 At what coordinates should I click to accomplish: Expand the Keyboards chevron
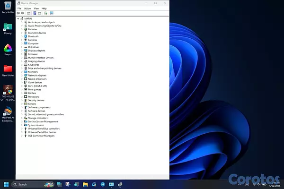click(x=22, y=65)
